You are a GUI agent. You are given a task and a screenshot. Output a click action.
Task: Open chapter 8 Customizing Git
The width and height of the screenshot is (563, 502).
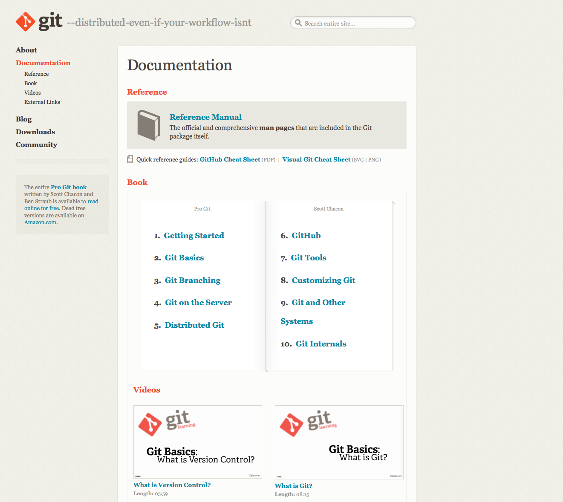pos(323,280)
